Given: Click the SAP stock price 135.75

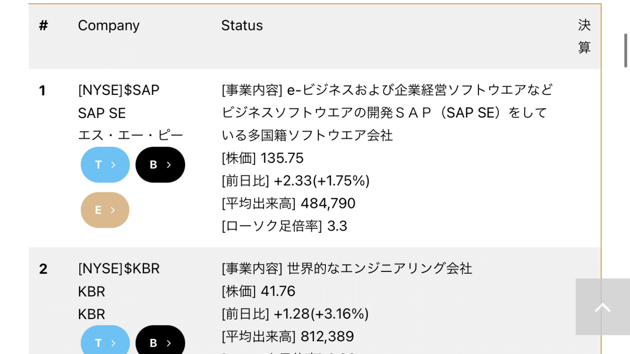Looking at the screenshot, I should 282,158.
